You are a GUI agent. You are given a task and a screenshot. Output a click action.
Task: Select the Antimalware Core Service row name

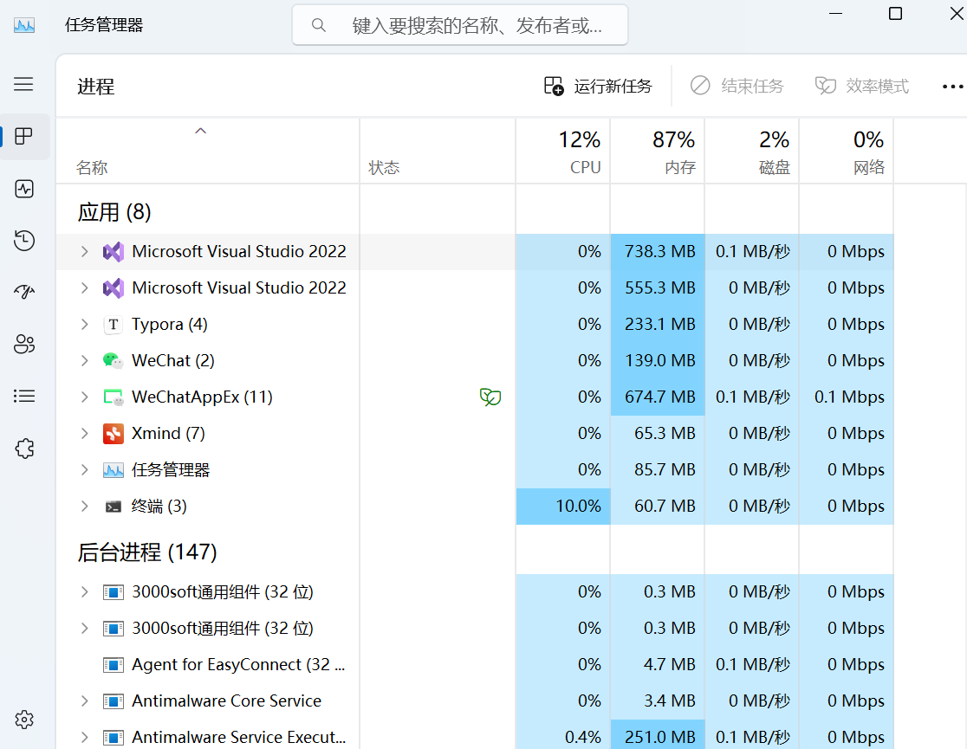pos(226,701)
